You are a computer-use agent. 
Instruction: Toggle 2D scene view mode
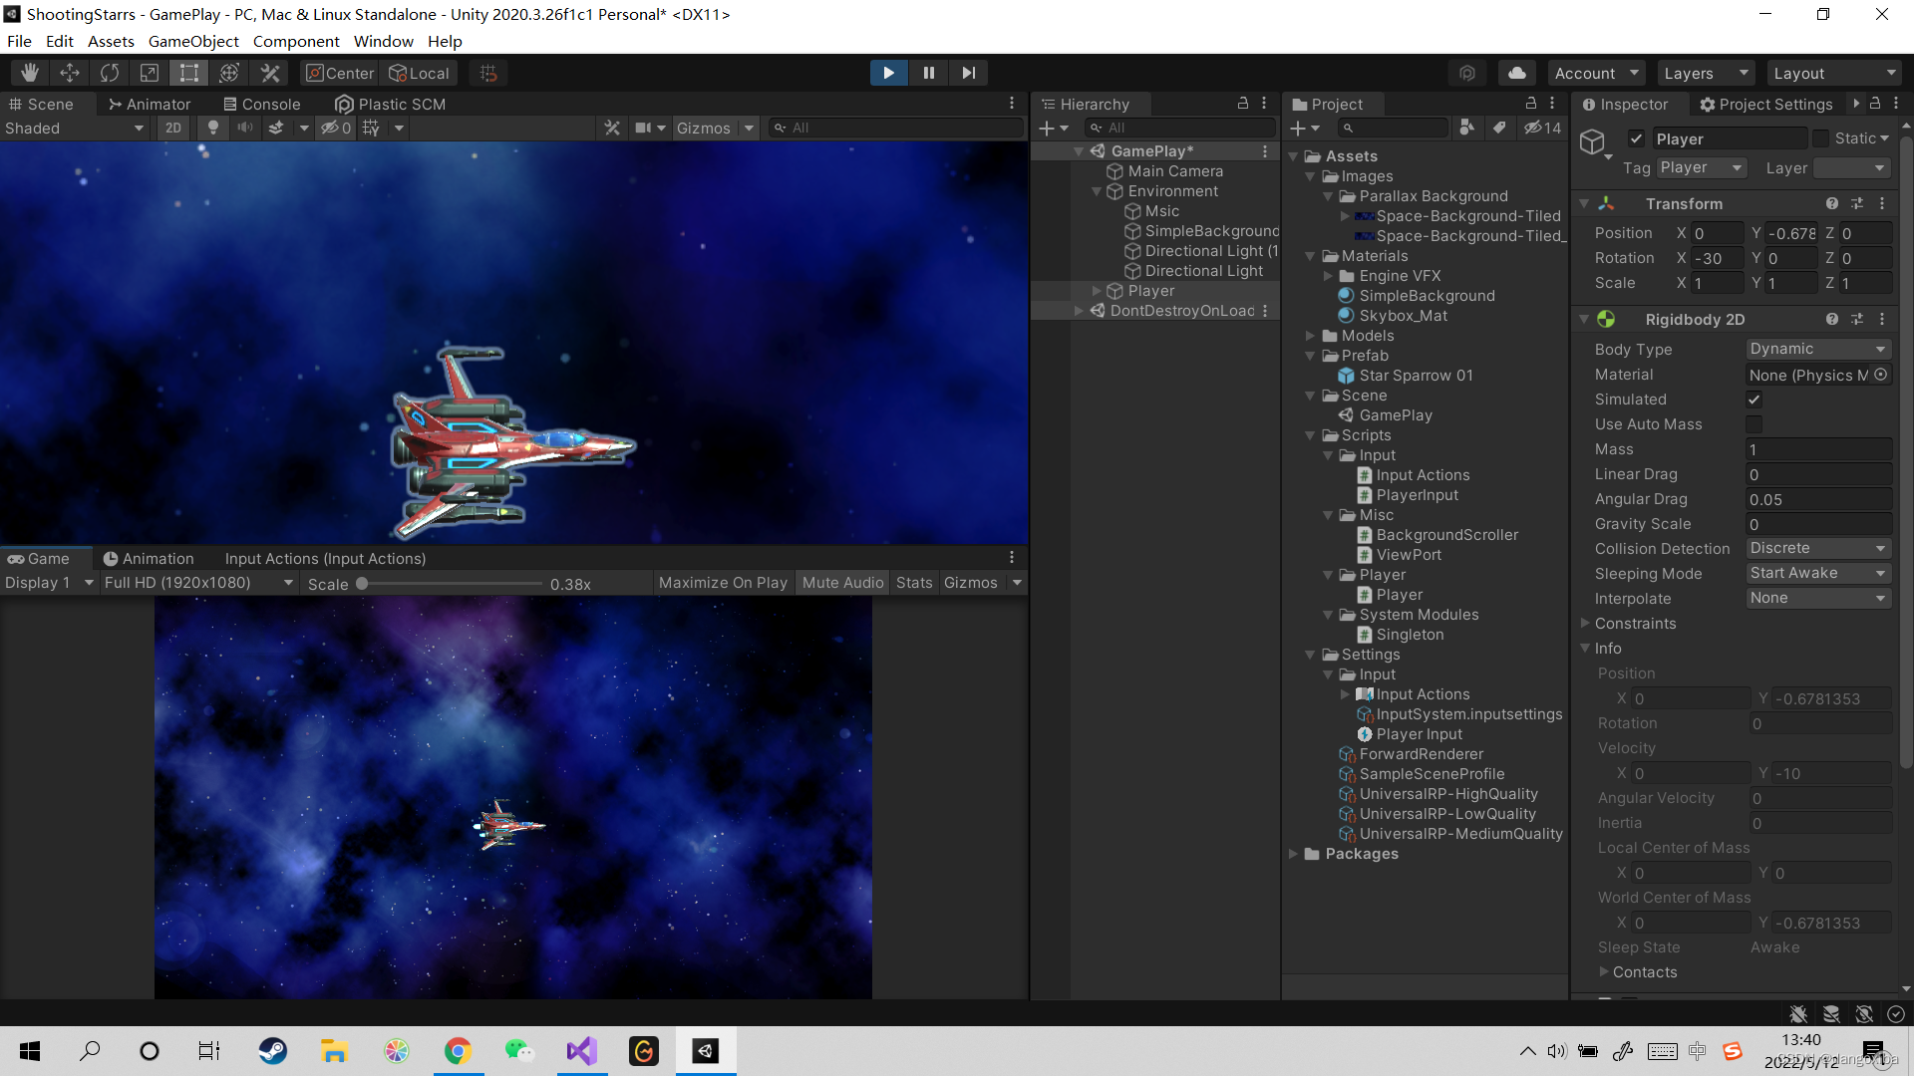173,128
